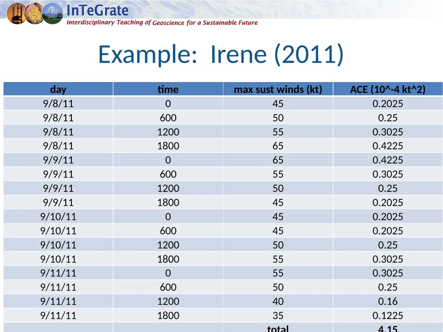
Task: Select ACE 0.25 for 9/11/11 at 600
Action: [x=388, y=287]
